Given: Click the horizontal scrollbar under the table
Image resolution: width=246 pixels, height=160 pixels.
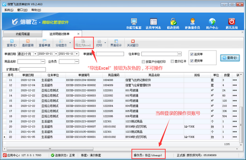Looking at the screenshot, I should click(50, 149).
